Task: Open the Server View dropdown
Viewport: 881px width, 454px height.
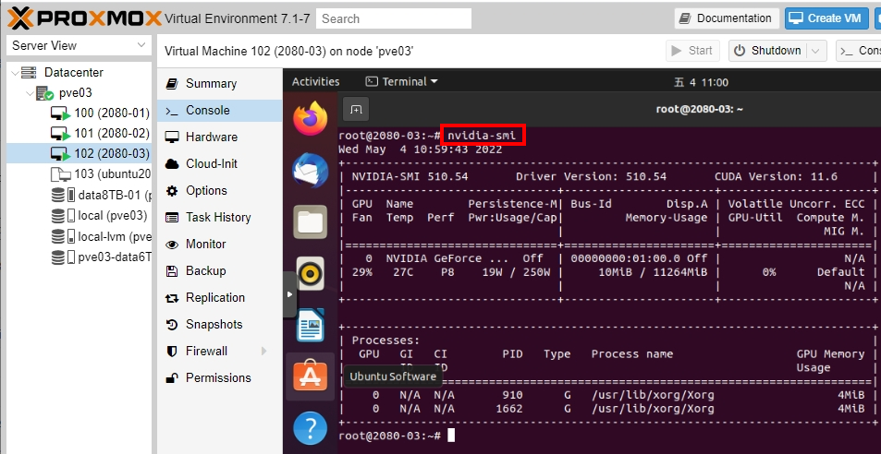Action: [x=79, y=45]
